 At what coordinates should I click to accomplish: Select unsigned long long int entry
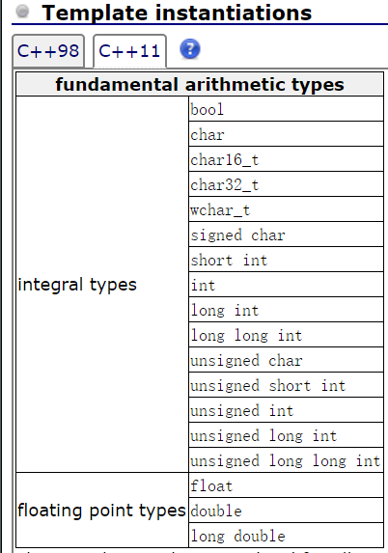pos(286,460)
